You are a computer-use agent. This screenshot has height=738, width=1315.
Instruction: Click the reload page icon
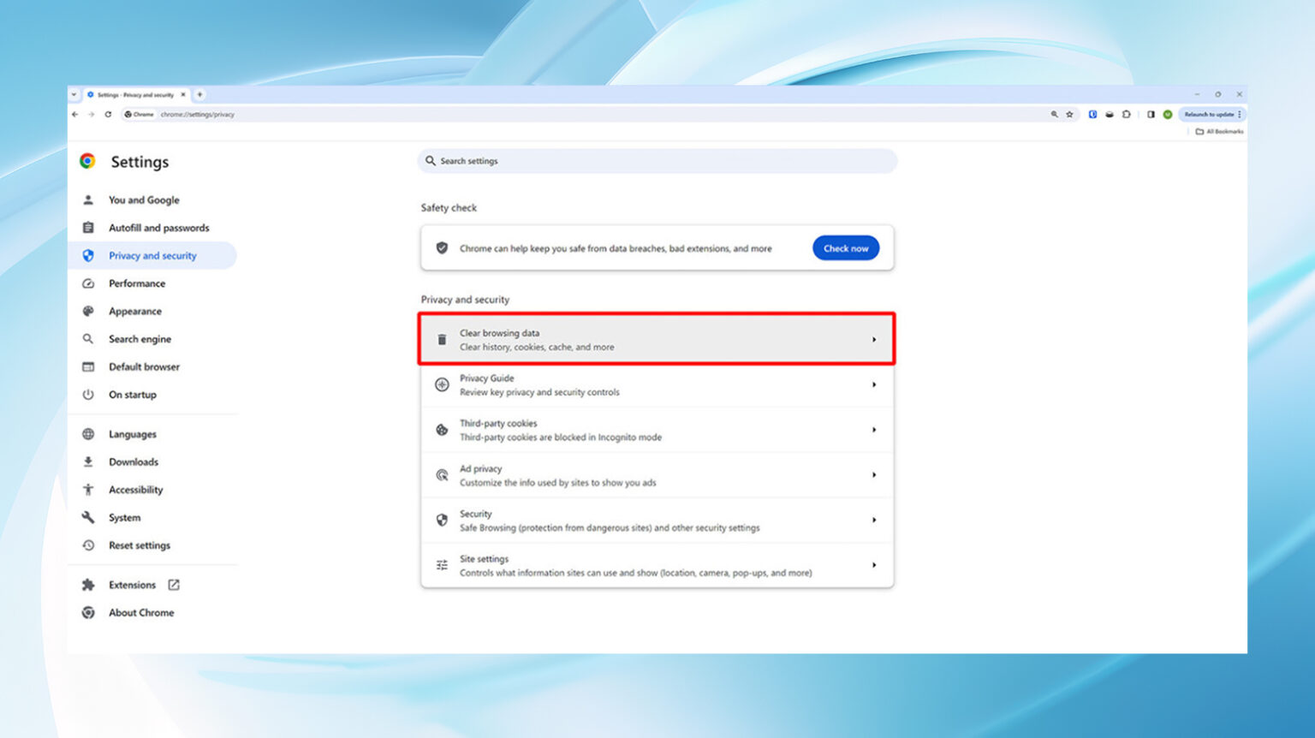[107, 114]
